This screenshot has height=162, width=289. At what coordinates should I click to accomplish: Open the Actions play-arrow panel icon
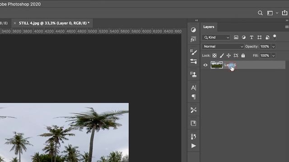[x=193, y=146]
